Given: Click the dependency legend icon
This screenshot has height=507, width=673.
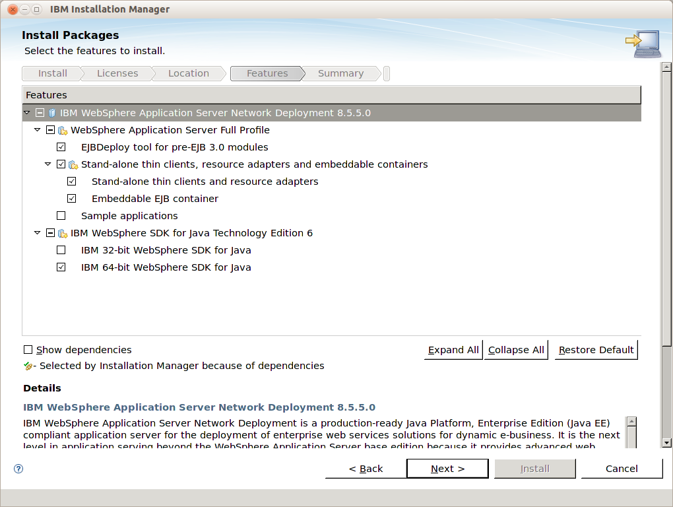Looking at the screenshot, I should 28,366.
